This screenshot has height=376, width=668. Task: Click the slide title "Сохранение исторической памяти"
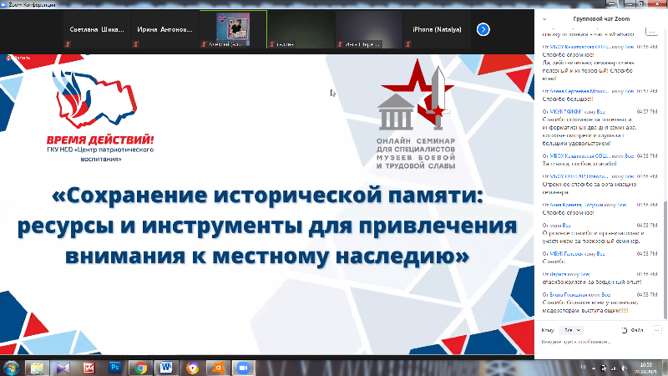pos(267,196)
